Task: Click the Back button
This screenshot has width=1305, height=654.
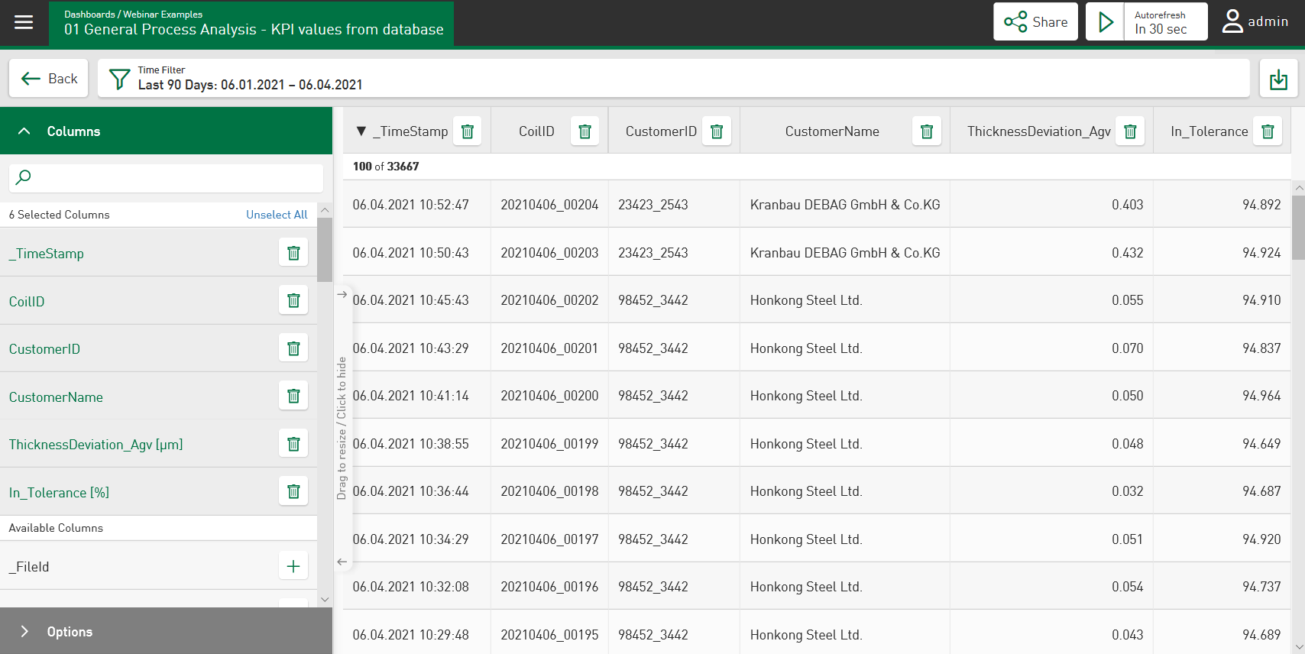Action: coord(49,79)
